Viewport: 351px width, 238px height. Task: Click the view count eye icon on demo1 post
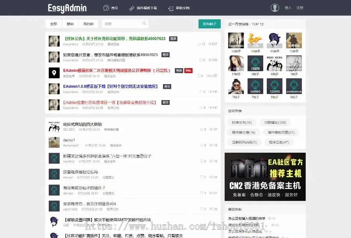[x=211, y=145]
